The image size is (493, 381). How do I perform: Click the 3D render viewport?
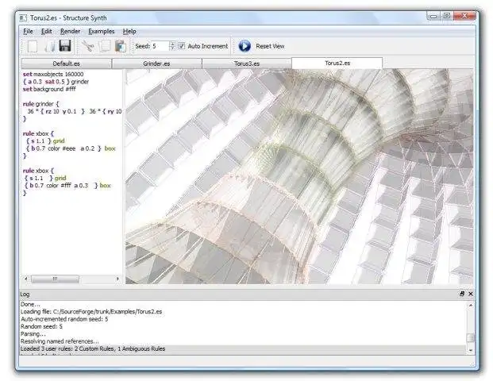pos(299,176)
